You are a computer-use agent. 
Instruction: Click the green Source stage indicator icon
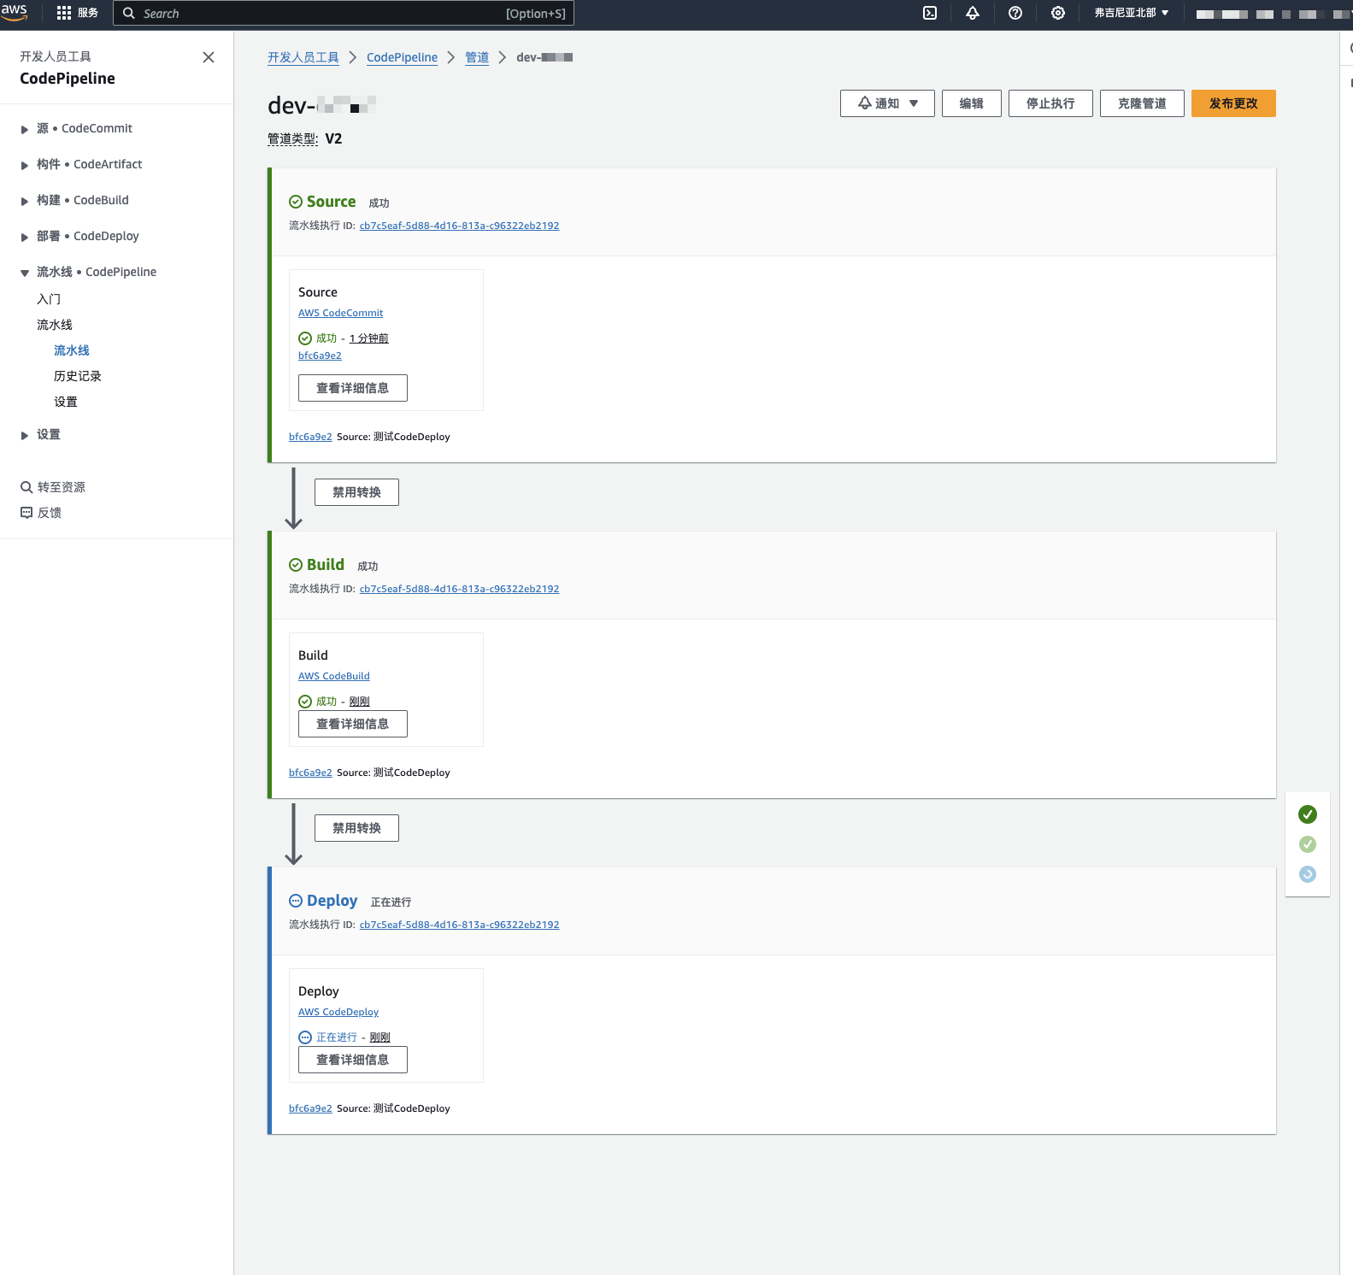click(1308, 814)
